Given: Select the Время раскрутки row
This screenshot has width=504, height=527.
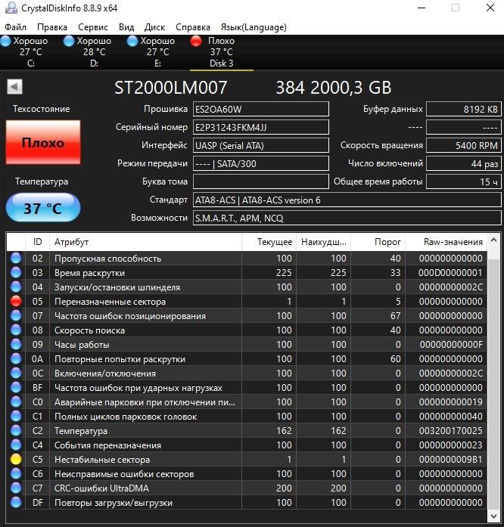Looking at the screenshot, I should tap(247, 272).
